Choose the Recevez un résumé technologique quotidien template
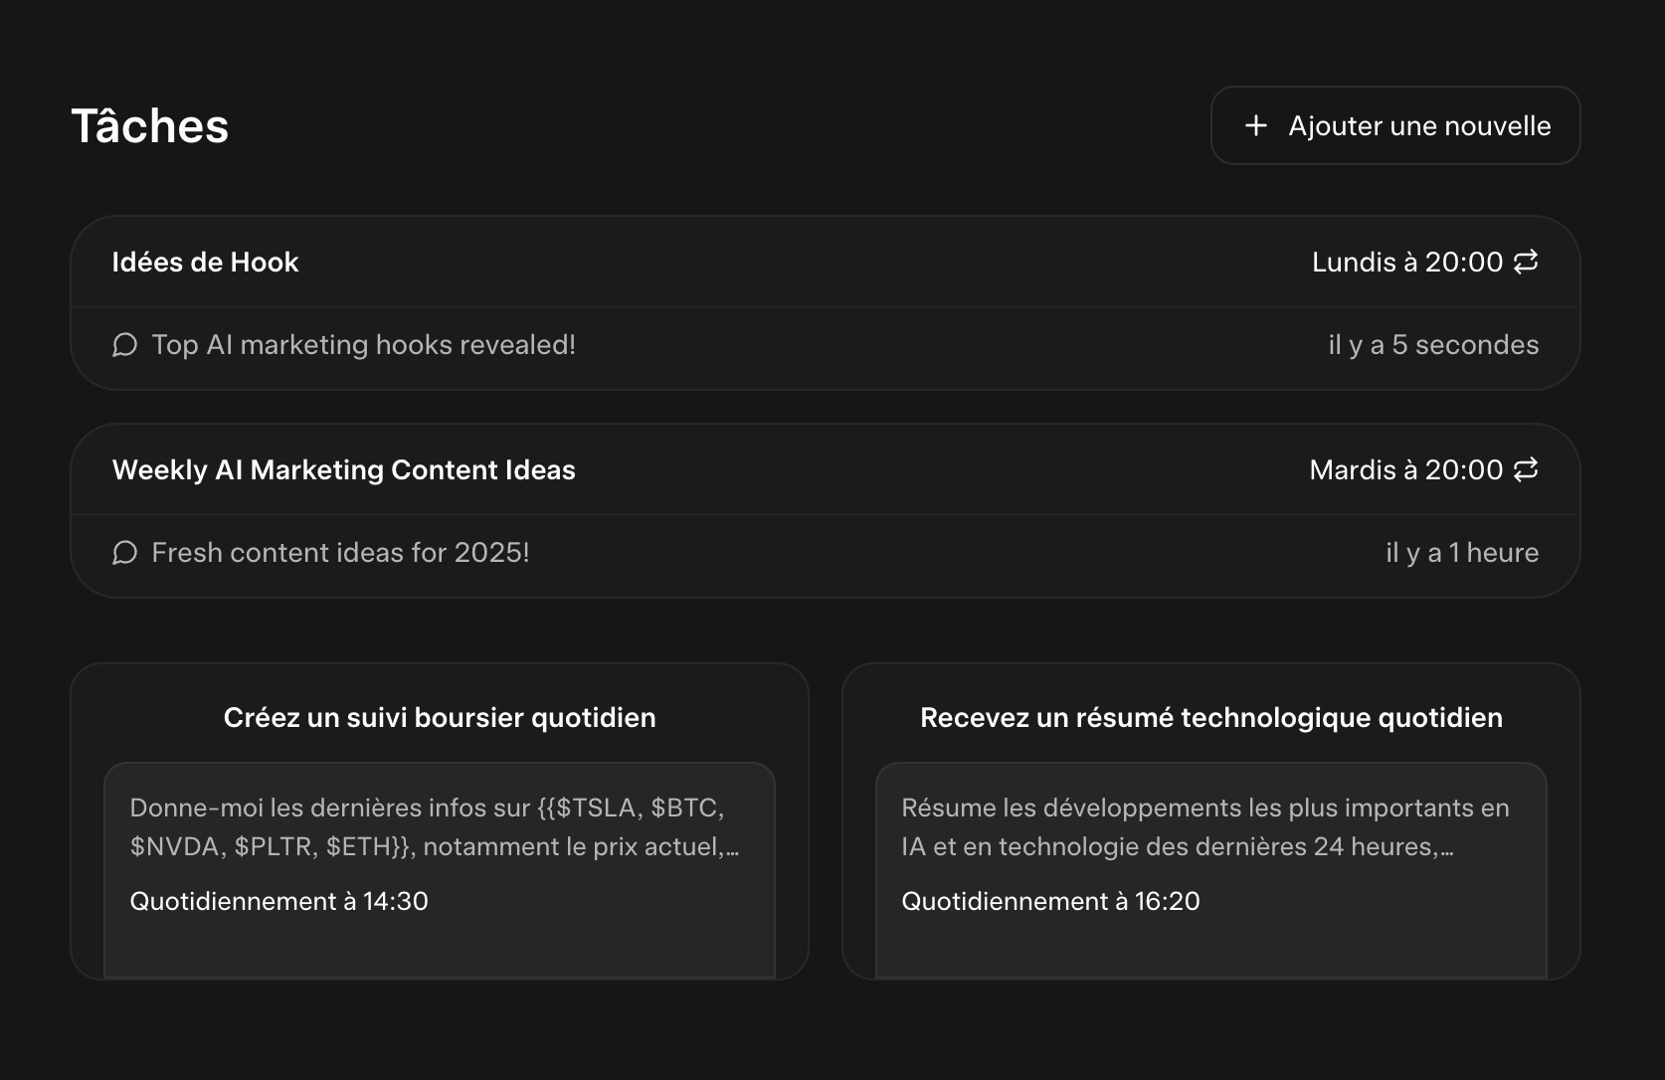 [1211, 718]
